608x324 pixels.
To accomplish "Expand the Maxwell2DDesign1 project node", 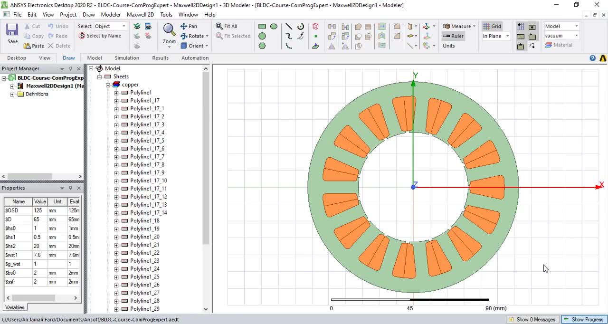I will (12, 86).
